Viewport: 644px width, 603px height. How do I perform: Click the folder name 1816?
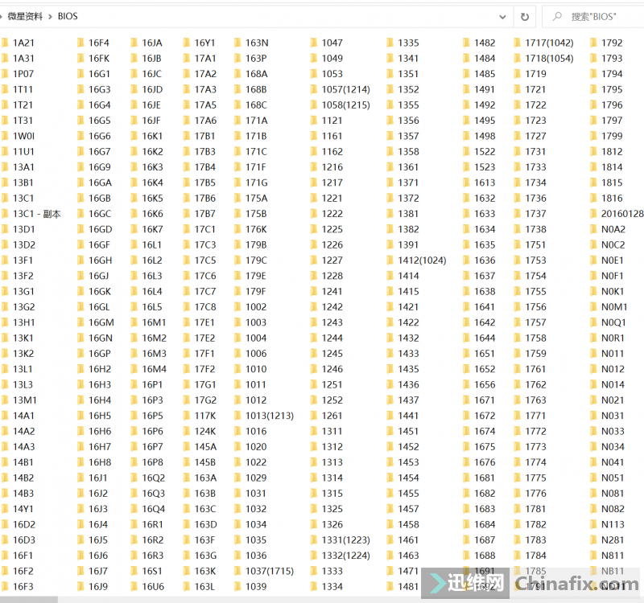coord(613,198)
